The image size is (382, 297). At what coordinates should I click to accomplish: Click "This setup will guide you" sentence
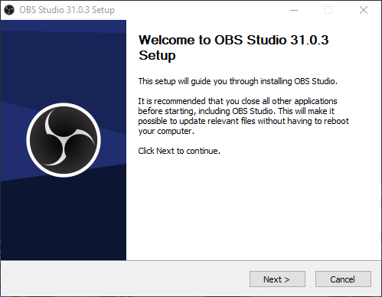click(x=238, y=81)
